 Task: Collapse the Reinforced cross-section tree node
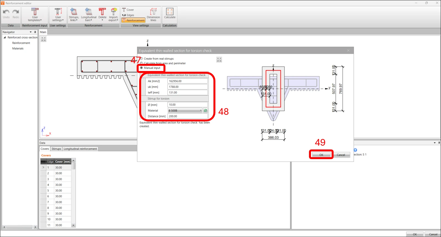[5, 37]
